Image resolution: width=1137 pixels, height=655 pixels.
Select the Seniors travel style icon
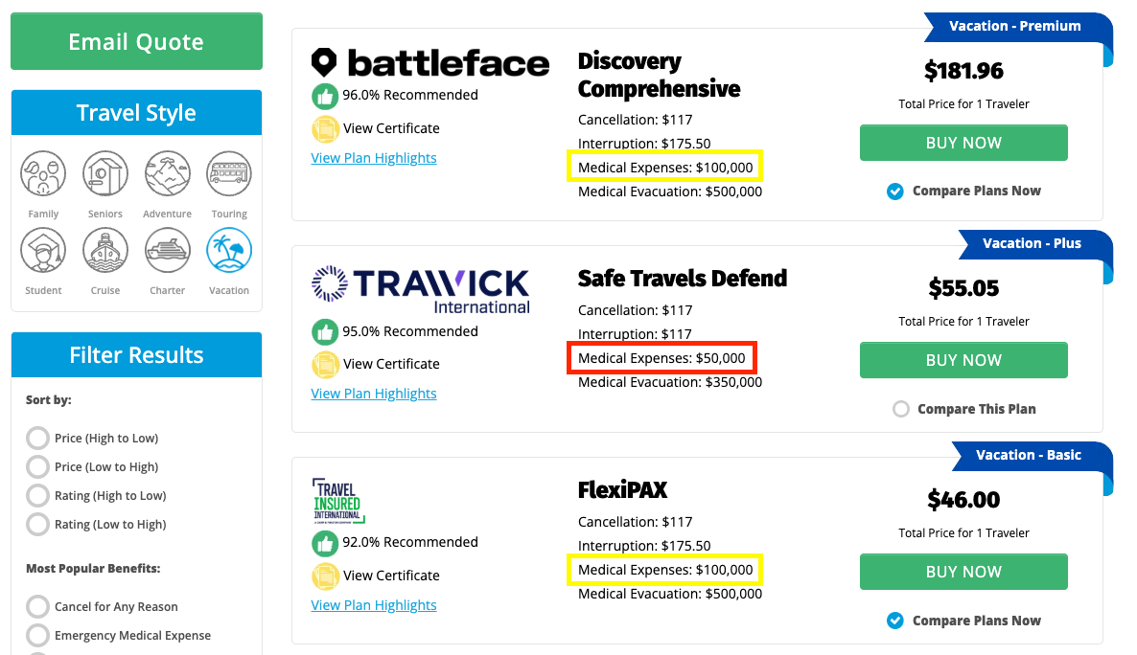click(104, 173)
